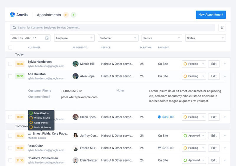Toggle the select-all checkbox in table header
This screenshot has height=166, width=236.
click(10, 47)
